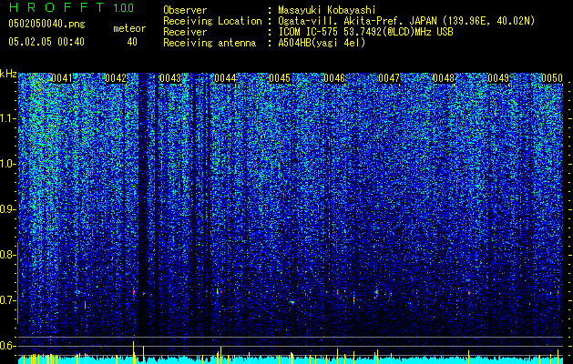This screenshot has width=573, height=364.
Task: Click the Receiving antenna label
Action: [210, 43]
